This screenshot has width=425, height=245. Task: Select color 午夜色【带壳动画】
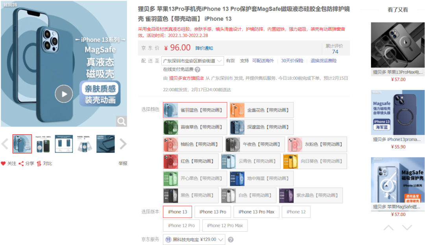[x=255, y=144]
